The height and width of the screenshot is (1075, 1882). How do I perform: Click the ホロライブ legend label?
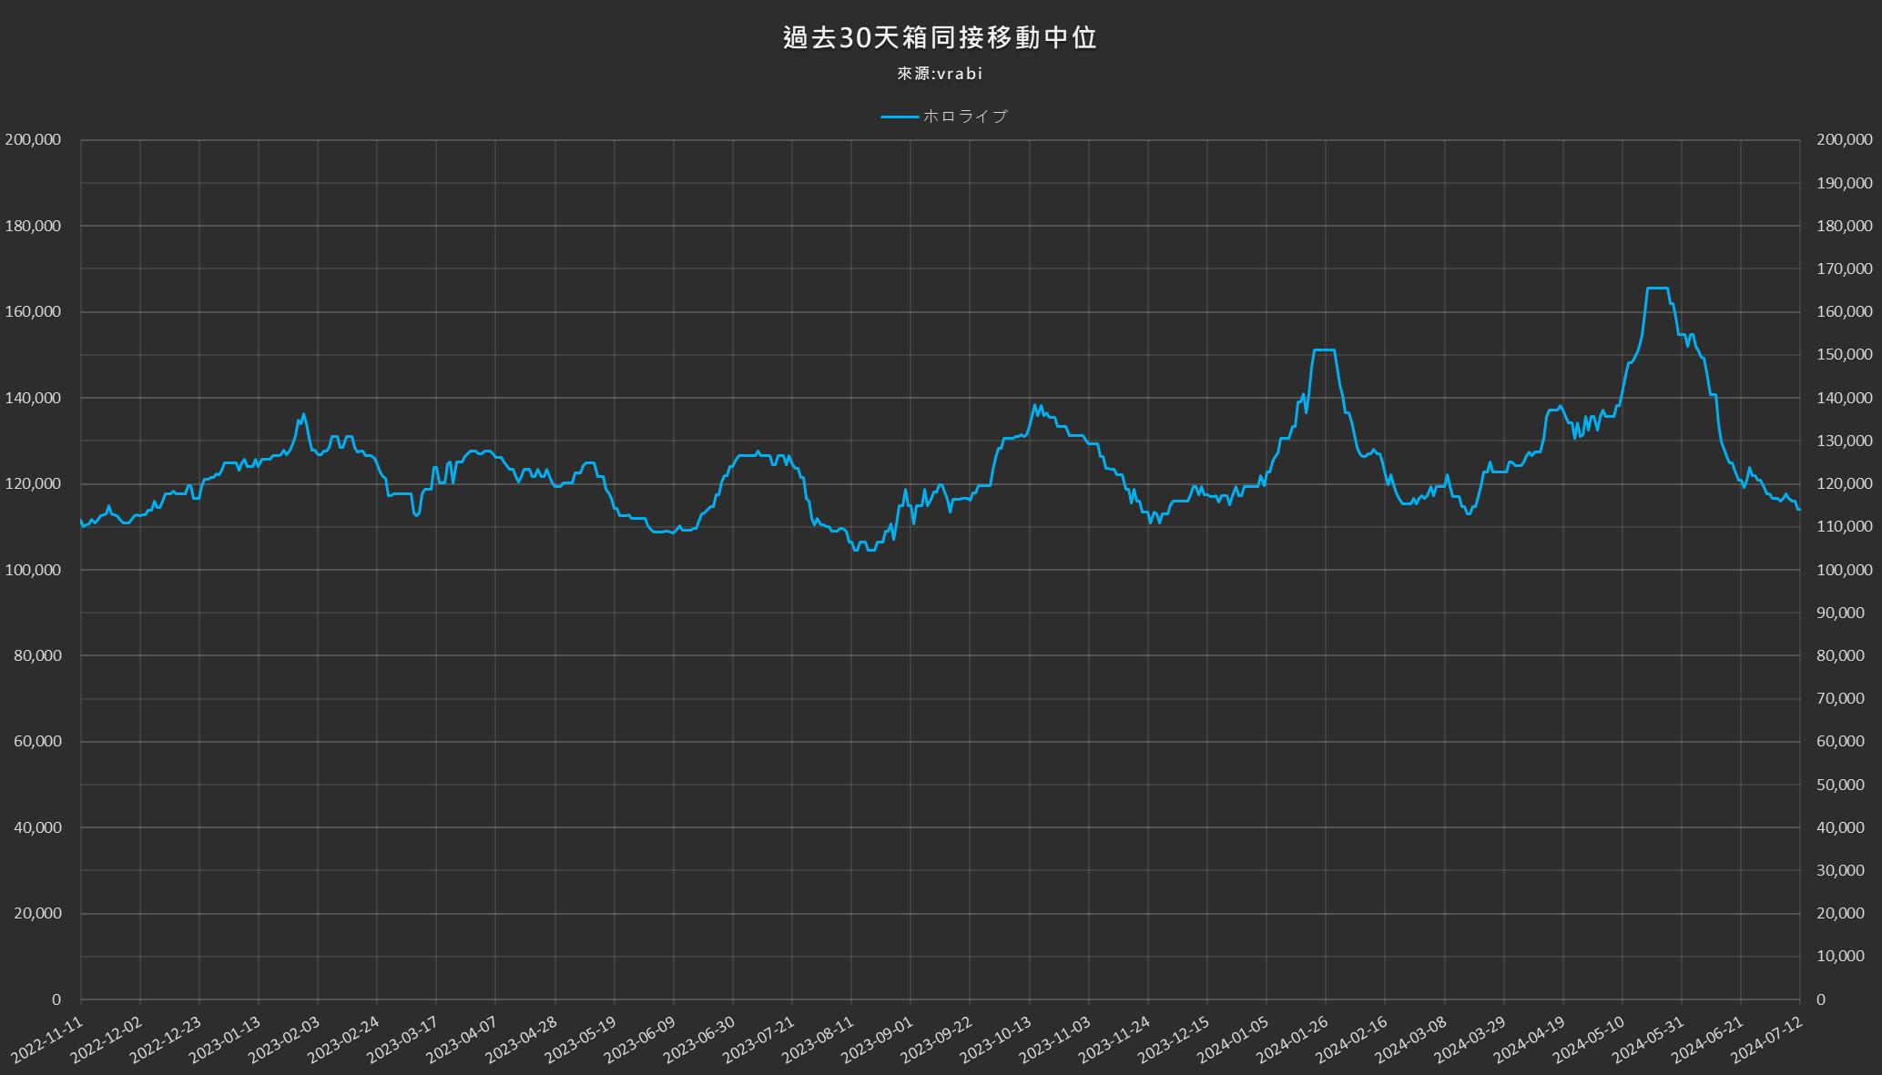965,117
